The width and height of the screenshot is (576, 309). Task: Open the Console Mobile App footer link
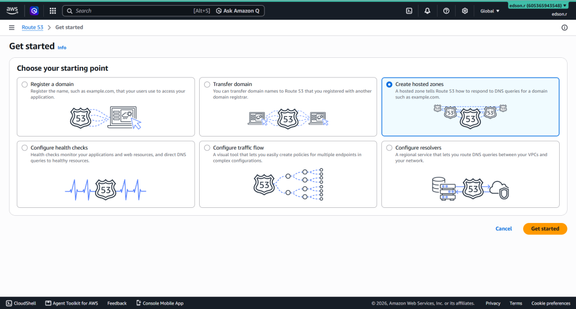[x=160, y=303]
